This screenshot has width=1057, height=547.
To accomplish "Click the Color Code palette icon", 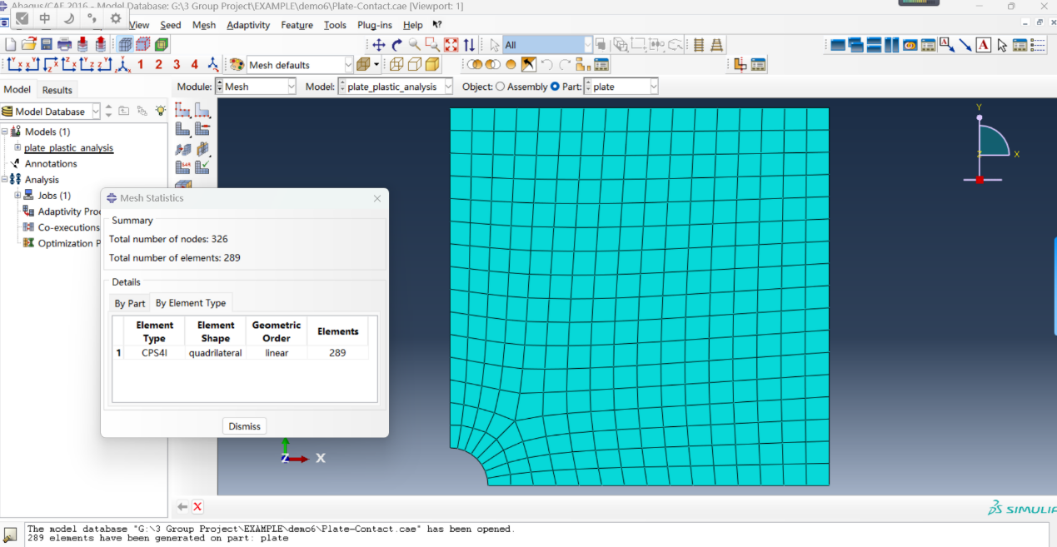I will [237, 65].
